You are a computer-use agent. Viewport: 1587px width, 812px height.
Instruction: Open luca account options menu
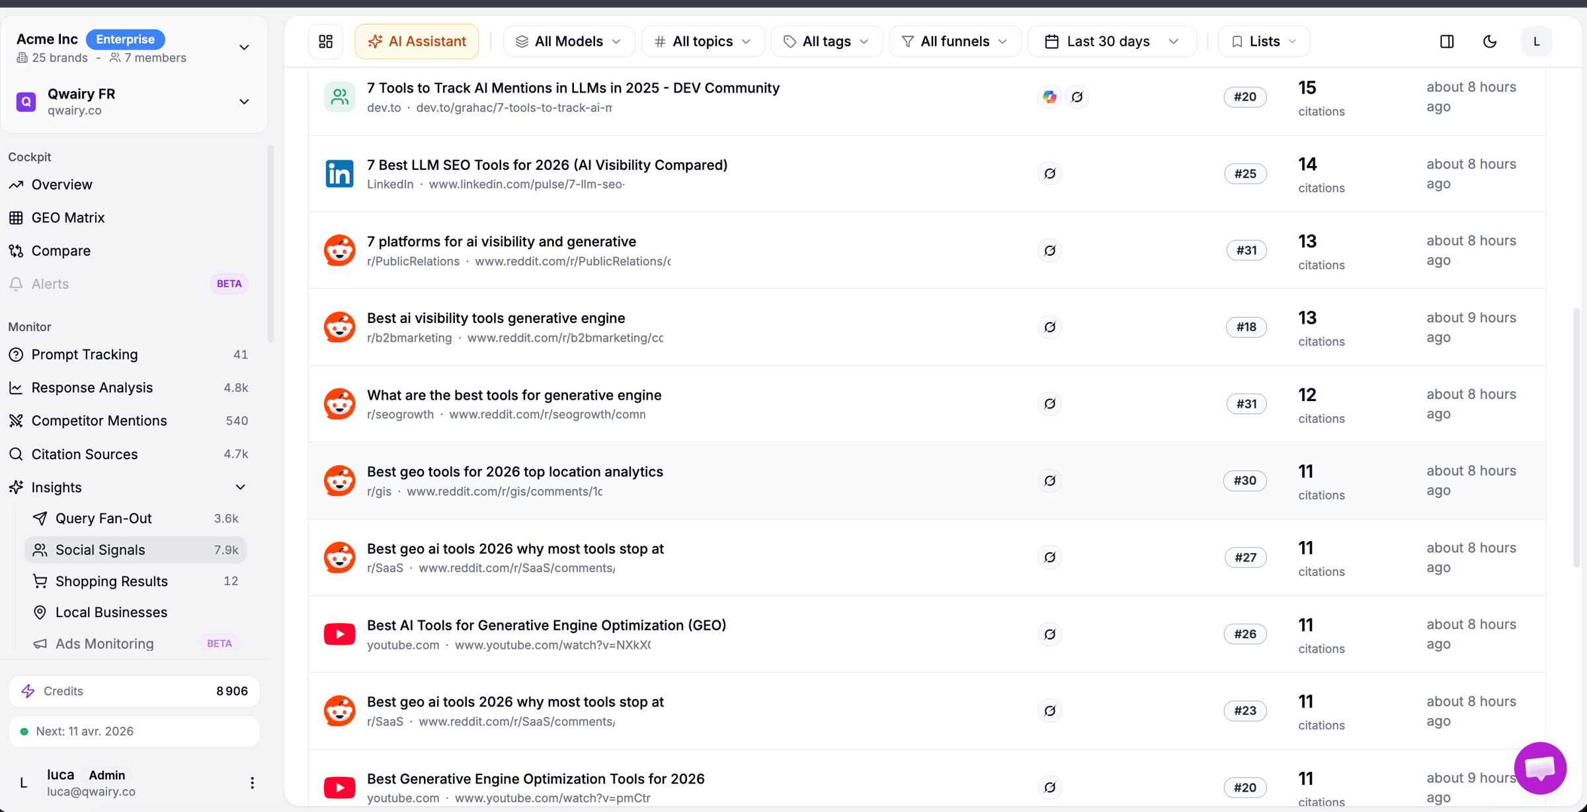pos(252,783)
